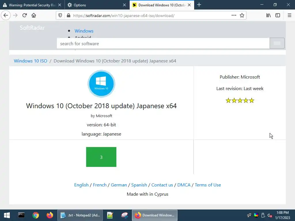Open the Firefox hamburger menu
Image resolution: width=295 pixels, height=221 pixels.
[289, 16]
